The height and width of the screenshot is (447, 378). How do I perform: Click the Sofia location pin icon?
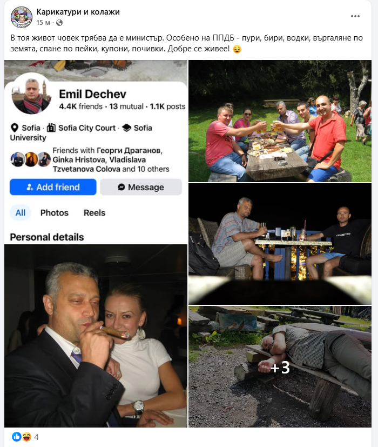pyautogui.click(x=15, y=128)
